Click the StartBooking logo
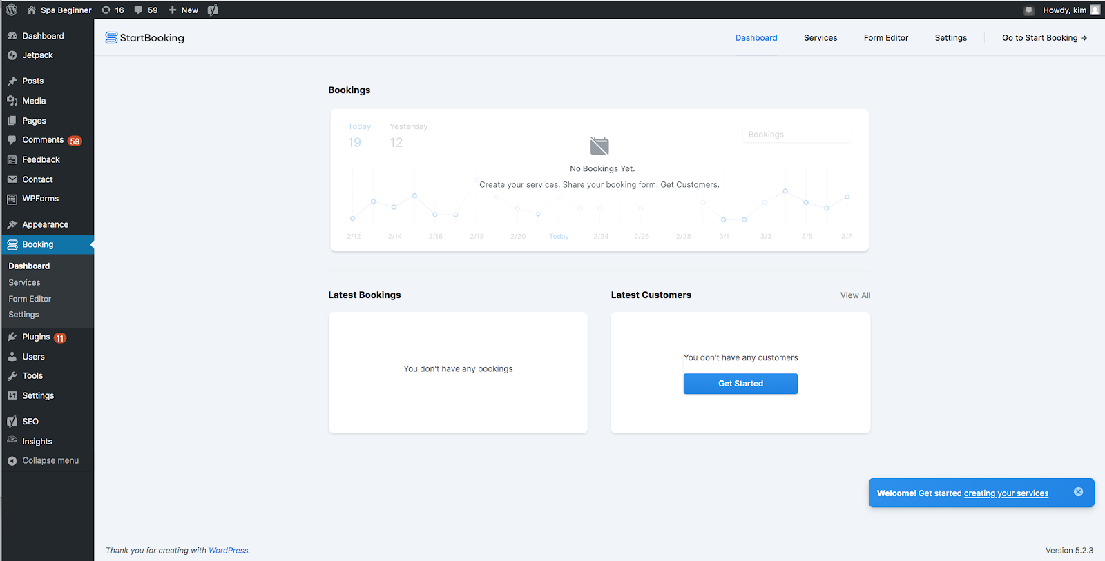This screenshot has height=561, width=1105. click(144, 38)
